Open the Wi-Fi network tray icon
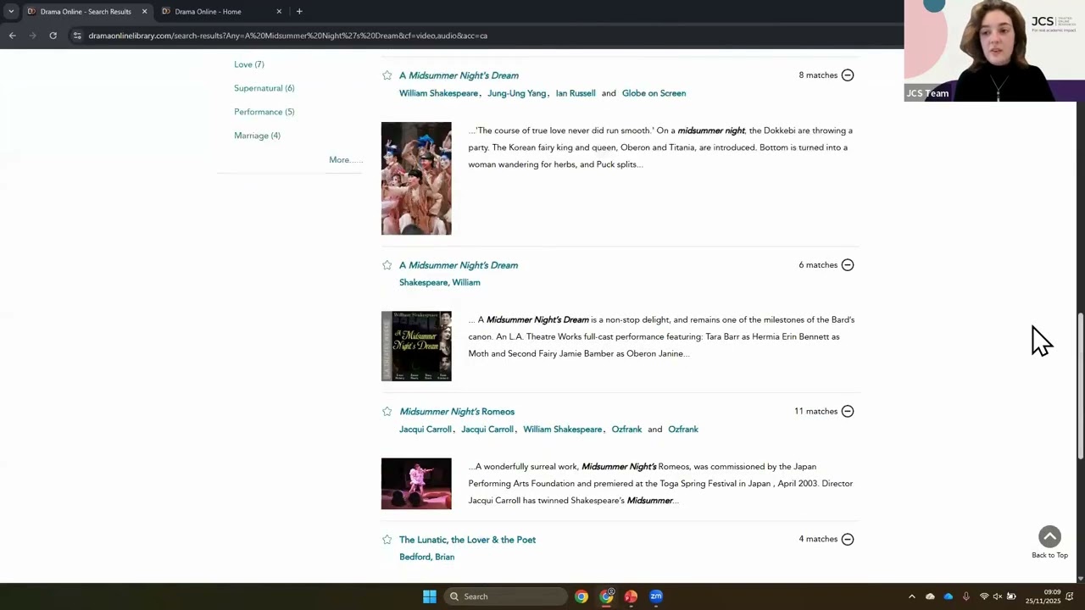This screenshot has width=1085, height=610. [984, 596]
